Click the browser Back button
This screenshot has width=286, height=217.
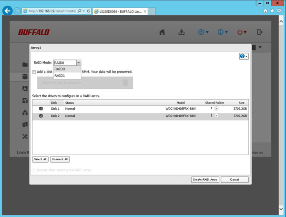pyautogui.click(x=8, y=11)
